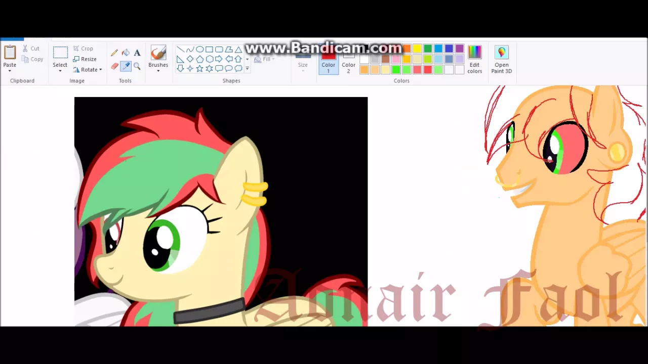Select the Text tool

pos(137,53)
